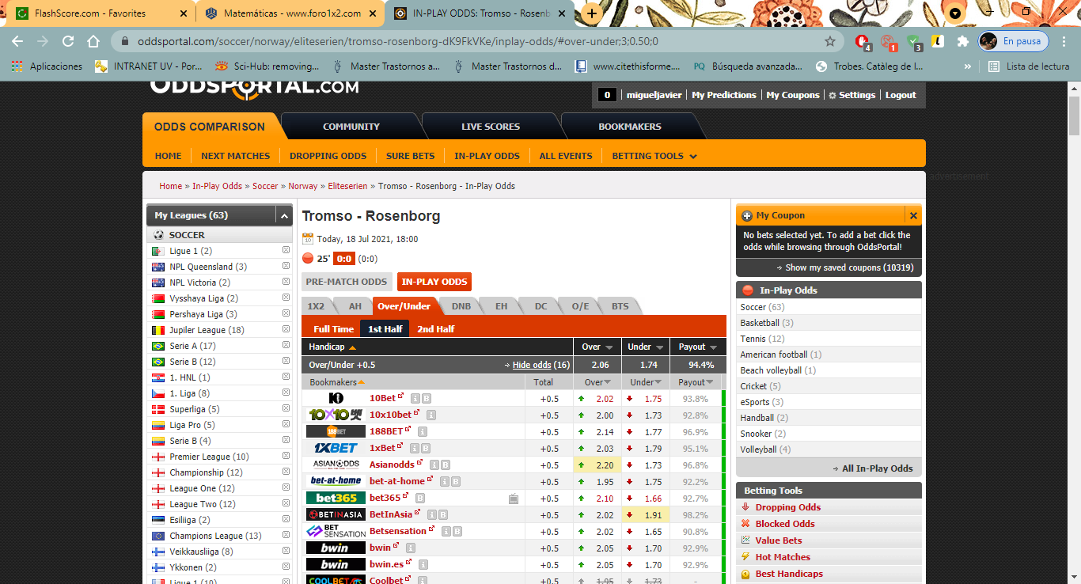
Task: Open the green shield extension with badge 3
Action: click(914, 42)
